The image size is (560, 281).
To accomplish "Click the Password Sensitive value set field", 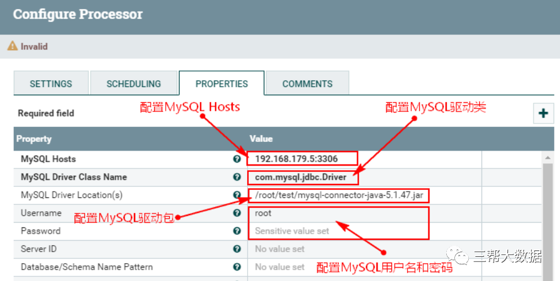I will click(x=292, y=231).
